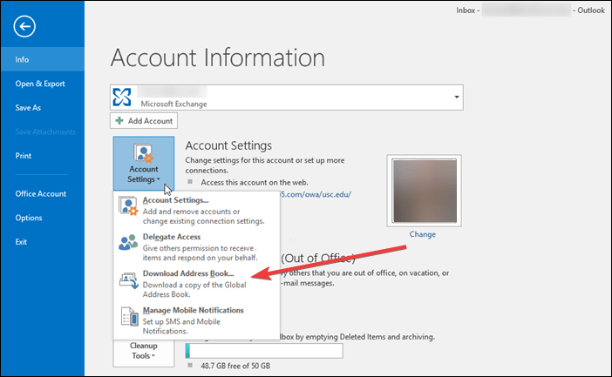Click the Add Account button
This screenshot has height=377, width=612.
pos(144,120)
